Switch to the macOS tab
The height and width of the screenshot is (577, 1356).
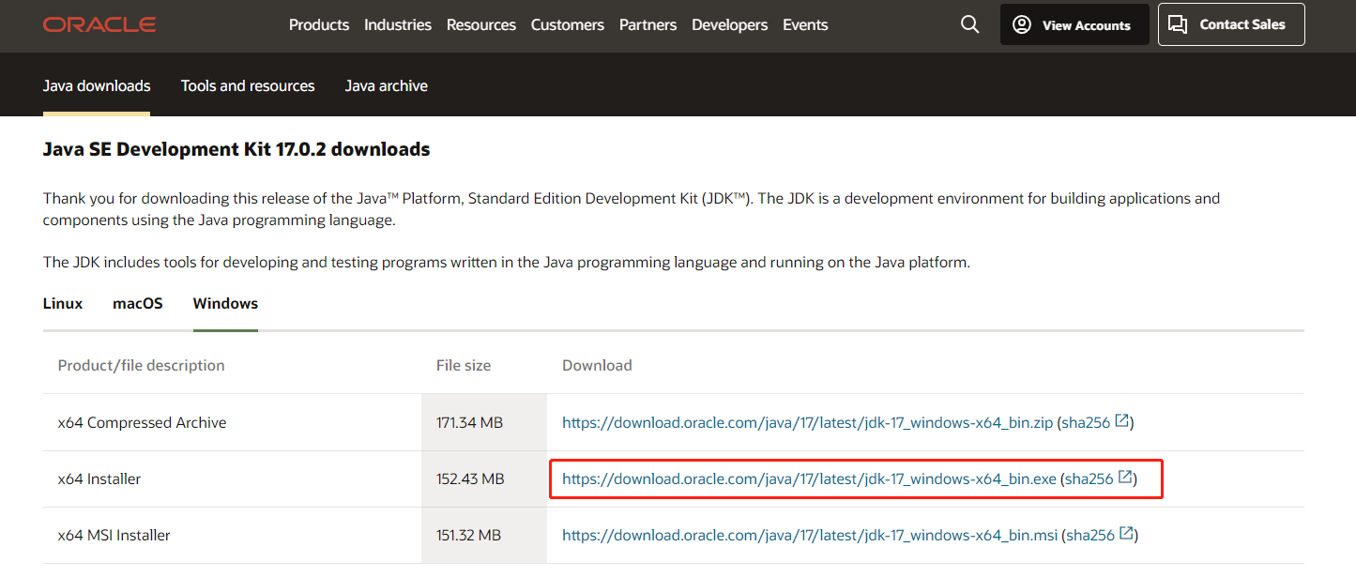[137, 303]
